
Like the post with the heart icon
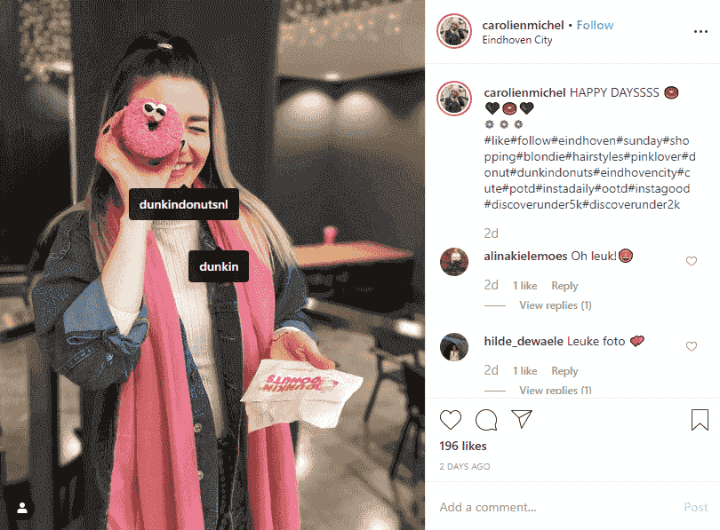(450, 420)
